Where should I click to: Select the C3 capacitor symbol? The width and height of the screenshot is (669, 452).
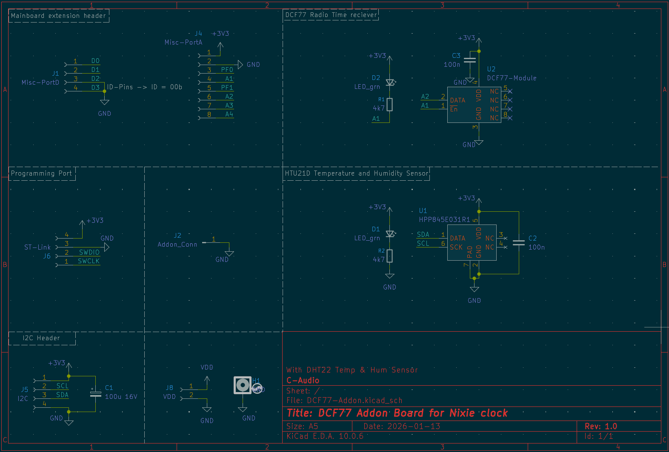pyautogui.click(x=470, y=60)
